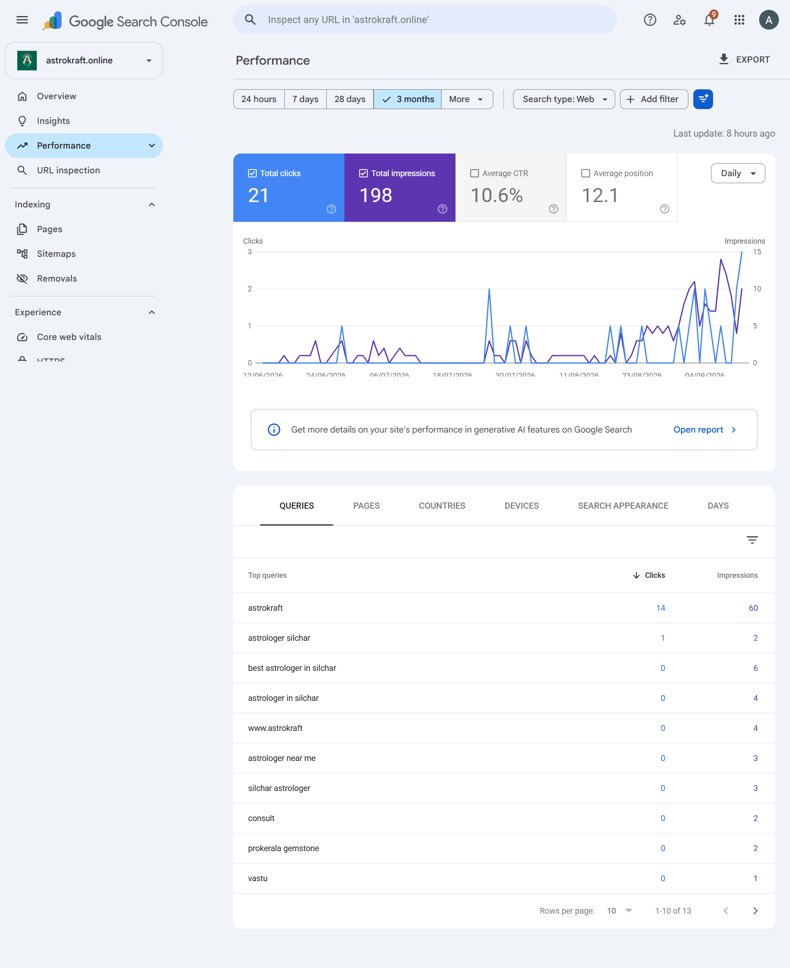Open the Google apps grid
The height and width of the screenshot is (968, 790).
pyautogui.click(x=739, y=20)
